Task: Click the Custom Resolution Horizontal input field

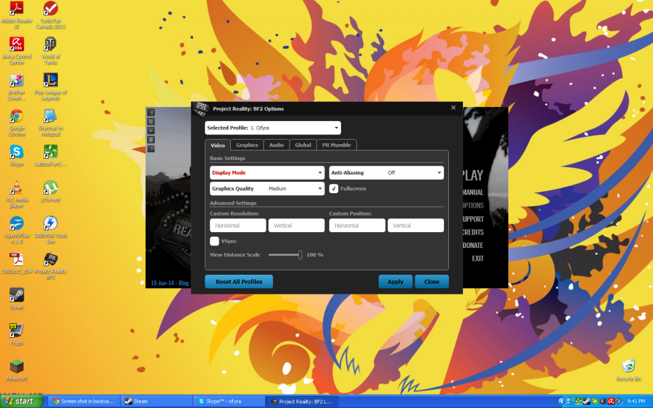Action: (x=238, y=226)
